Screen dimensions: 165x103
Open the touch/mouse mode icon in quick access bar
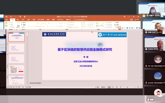[25, 17]
